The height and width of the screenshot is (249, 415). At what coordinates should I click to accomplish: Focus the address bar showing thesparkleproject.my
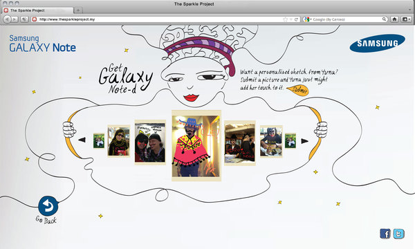(x=159, y=19)
